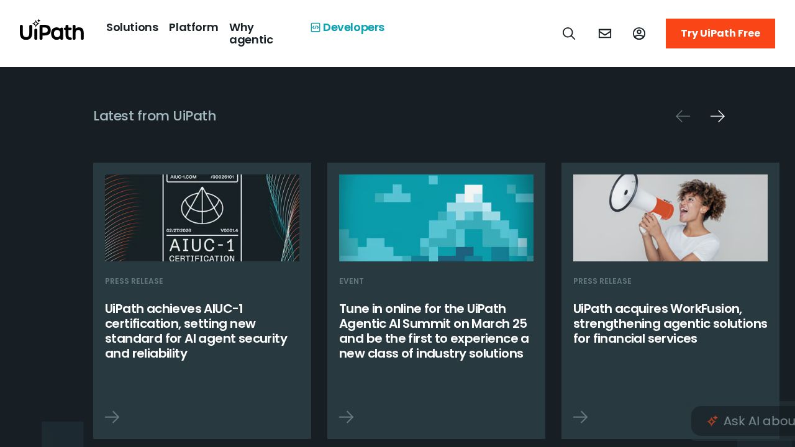Click the arrow on WorkFusion acquisition card

point(581,417)
